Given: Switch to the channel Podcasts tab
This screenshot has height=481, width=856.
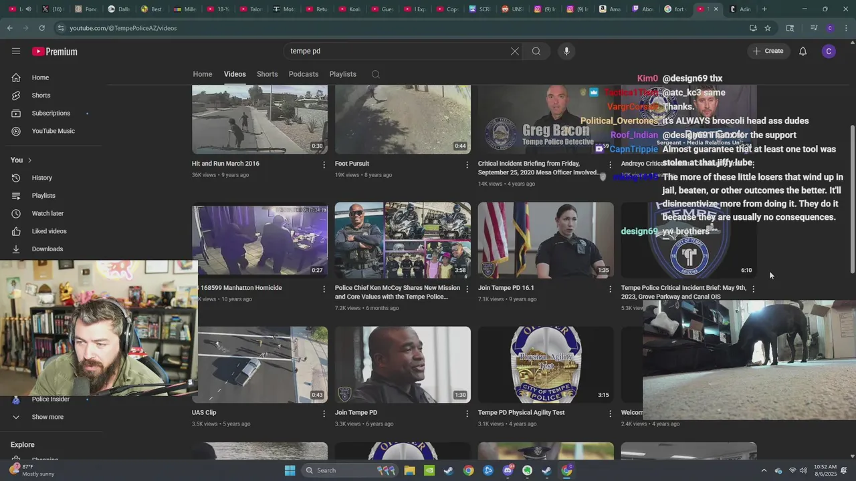Looking at the screenshot, I should coord(304,74).
